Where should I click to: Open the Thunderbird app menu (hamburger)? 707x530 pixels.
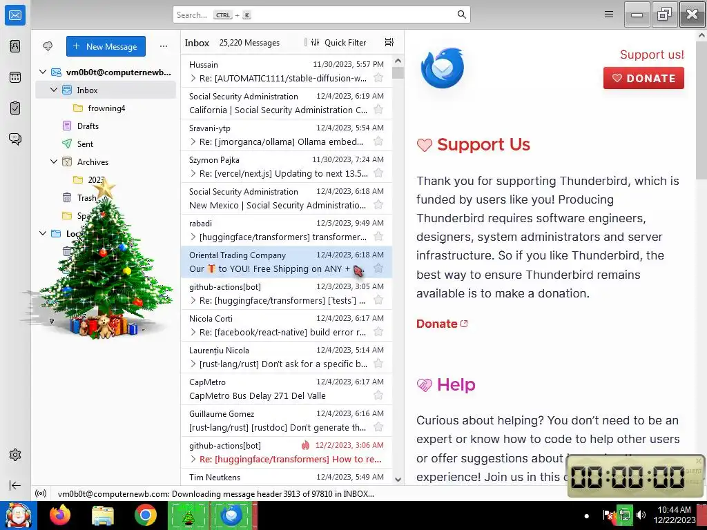pos(609,14)
